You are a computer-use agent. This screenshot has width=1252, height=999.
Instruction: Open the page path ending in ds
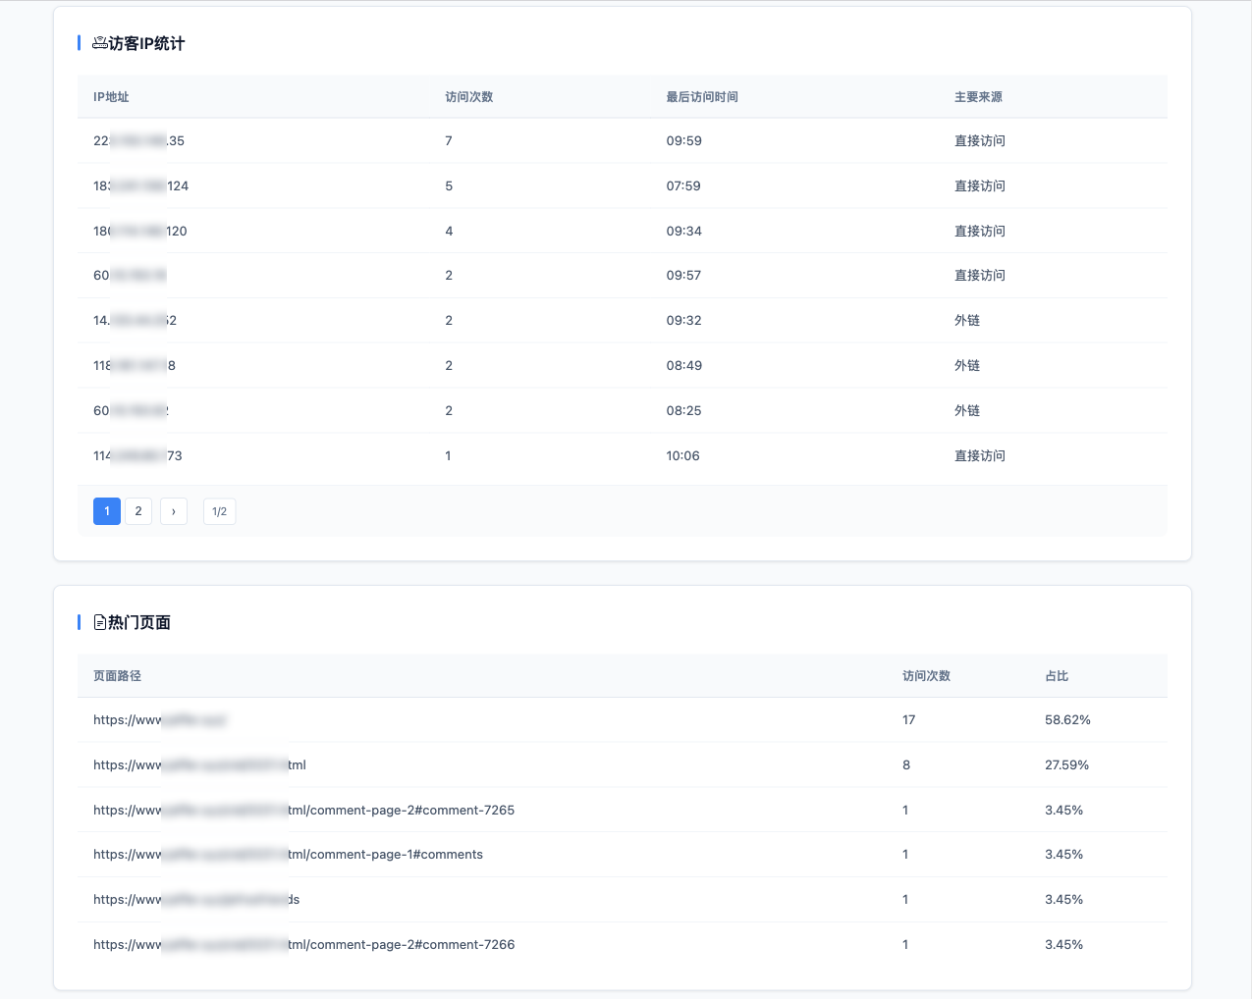[196, 900]
